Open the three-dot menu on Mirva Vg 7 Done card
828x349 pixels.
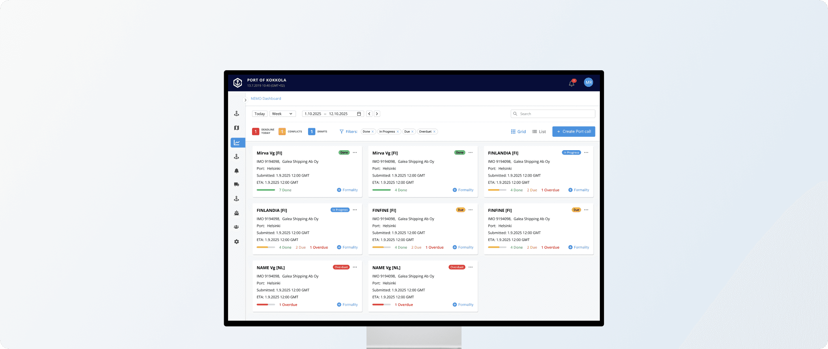[x=355, y=153]
